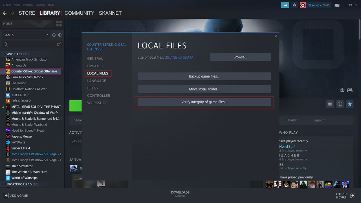Switch to the LIBRARY tab

pos(50,13)
